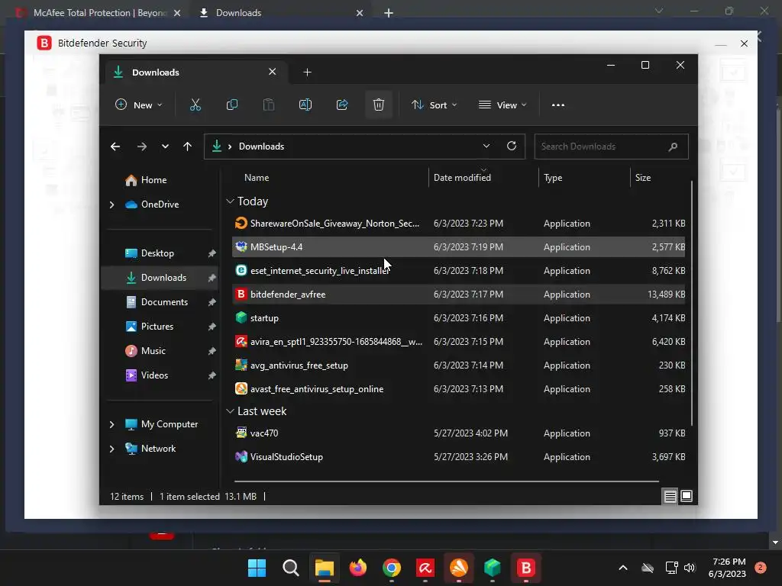
Task: Switch to Downloads browser tab
Action: point(280,13)
